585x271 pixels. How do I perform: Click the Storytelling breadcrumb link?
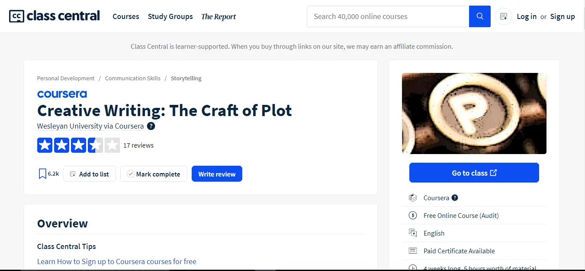tap(186, 78)
